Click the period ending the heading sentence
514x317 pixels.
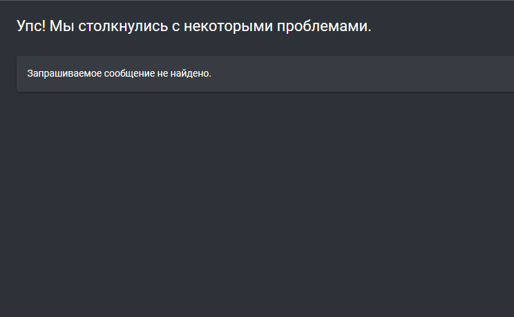(x=370, y=31)
